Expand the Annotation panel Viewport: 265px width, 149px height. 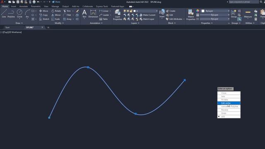[x=96, y=23]
